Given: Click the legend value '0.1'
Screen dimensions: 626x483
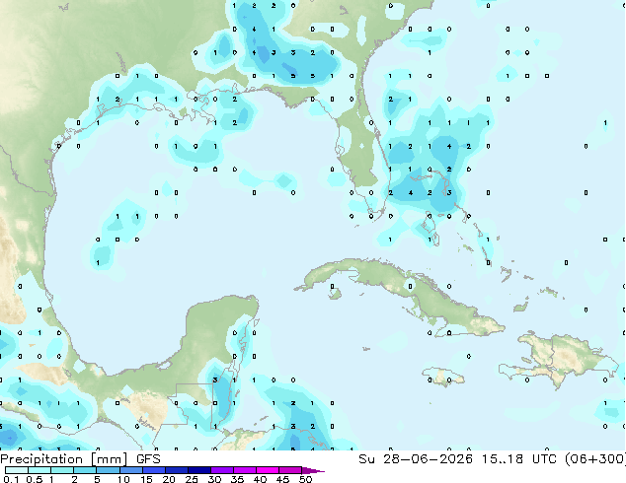Looking at the screenshot, I should tap(11, 479).
